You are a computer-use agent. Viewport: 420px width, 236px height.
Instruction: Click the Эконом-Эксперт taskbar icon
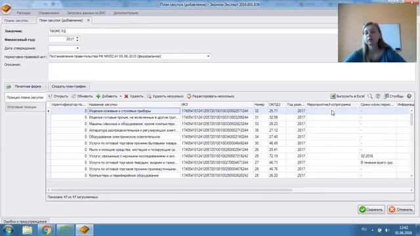[85, 230]
